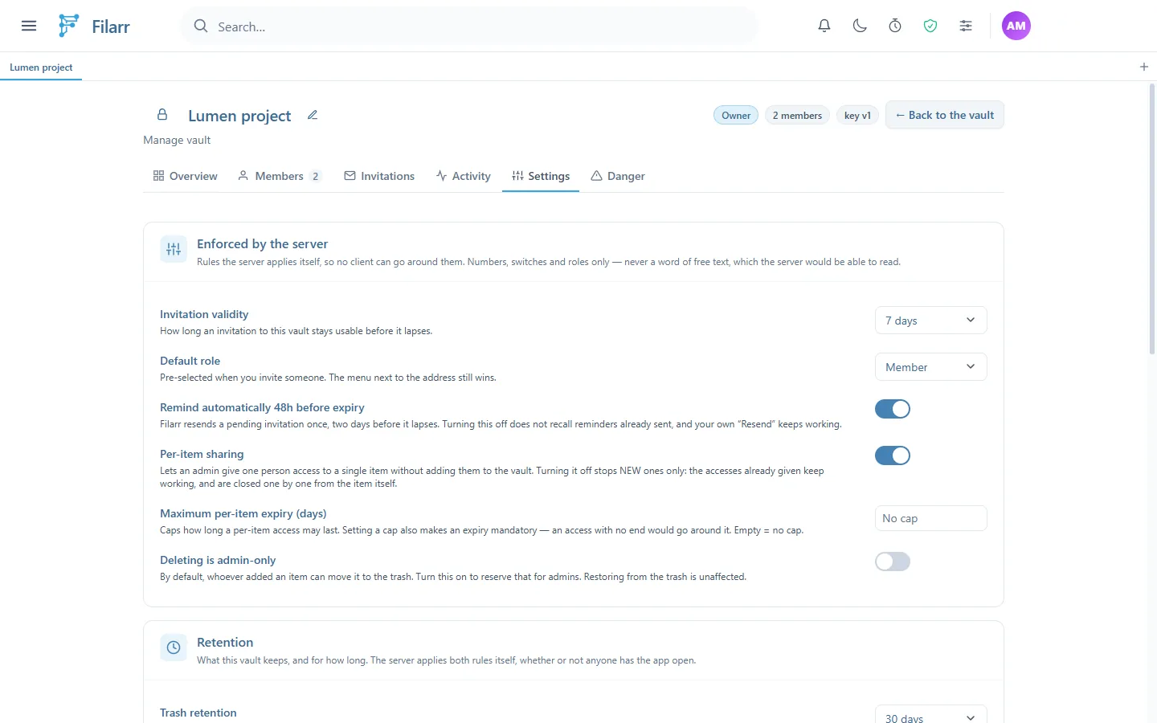The width and height of the screenshot is (1157, 723).
Task: Open the Trash retention 30 days dropdown
Action: point(930,714)
